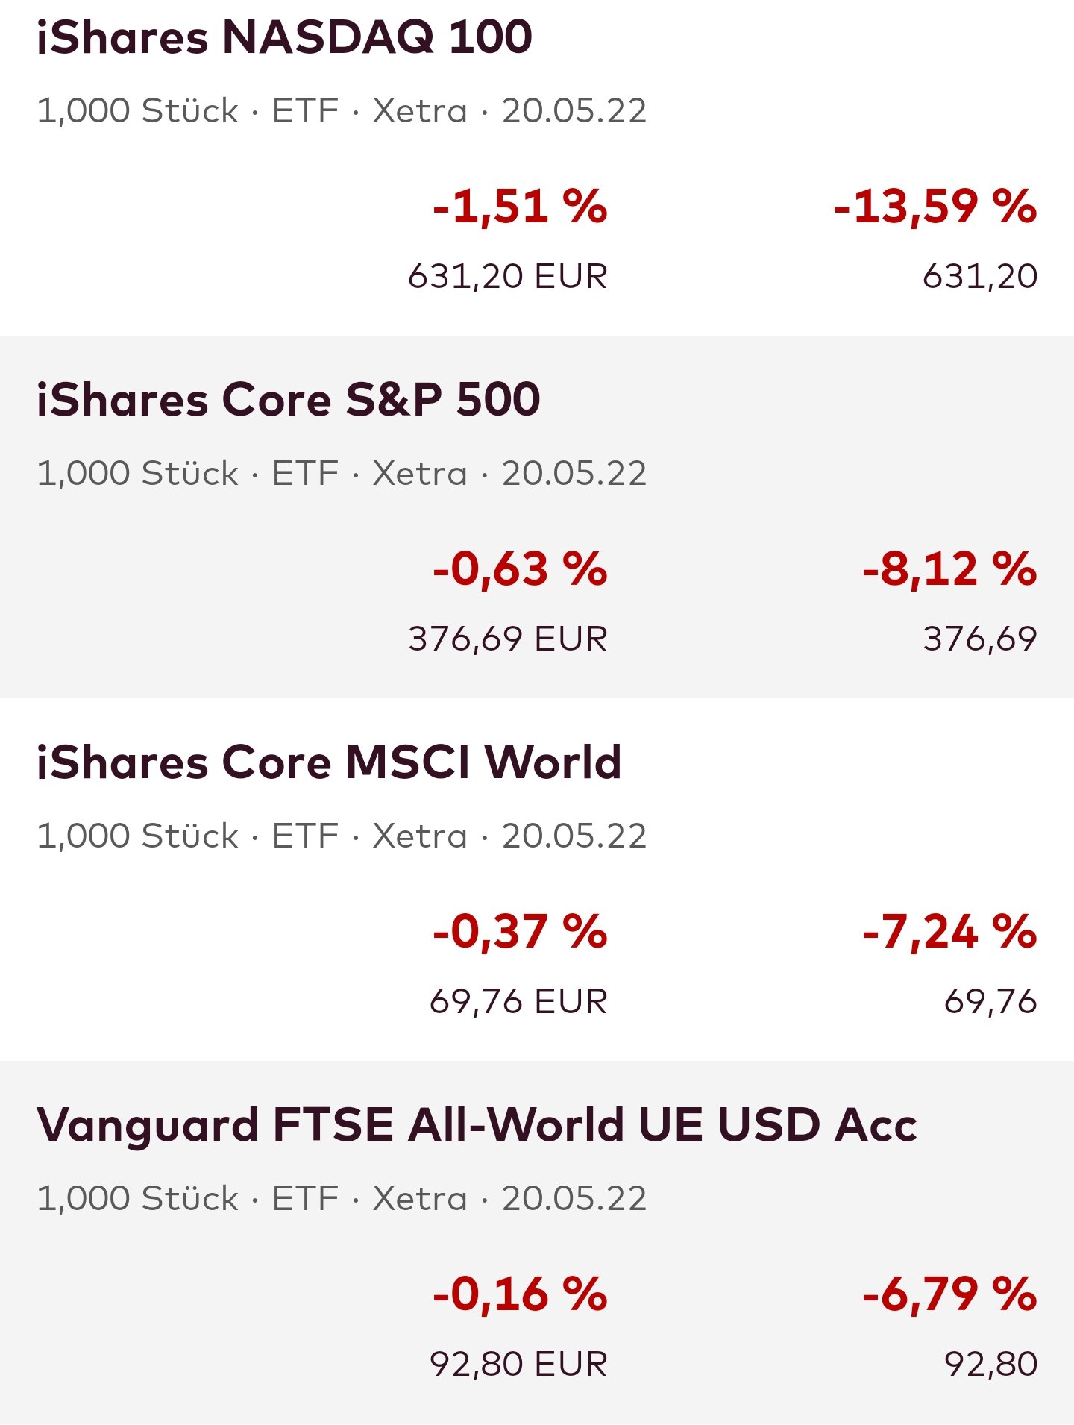Select the 631,20 EUR price value
The image size is (1074, 1425).
pos(508,277)
